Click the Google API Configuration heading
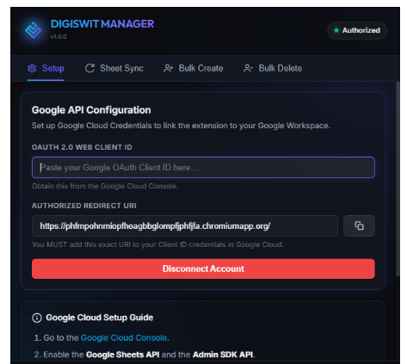The width and height of the screenshot is (407, 364). point(91,110)
